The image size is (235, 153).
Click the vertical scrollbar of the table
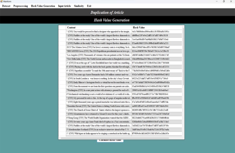(x=183, y=57)
